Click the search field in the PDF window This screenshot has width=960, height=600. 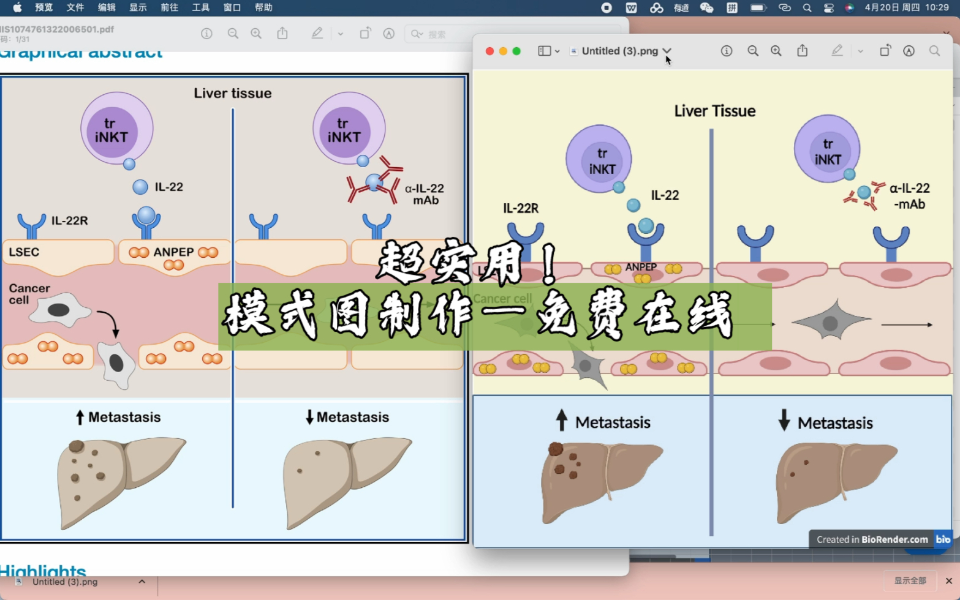point(513,34)
